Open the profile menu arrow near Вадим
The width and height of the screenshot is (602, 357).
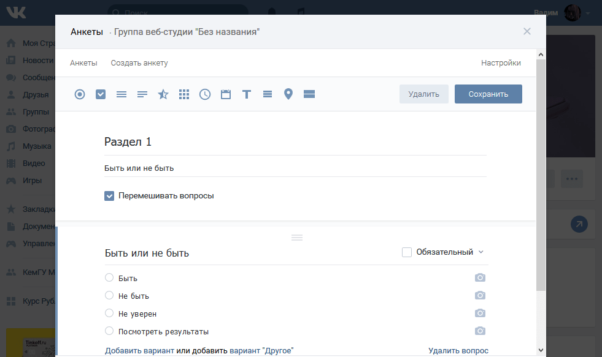coord(588,13)
